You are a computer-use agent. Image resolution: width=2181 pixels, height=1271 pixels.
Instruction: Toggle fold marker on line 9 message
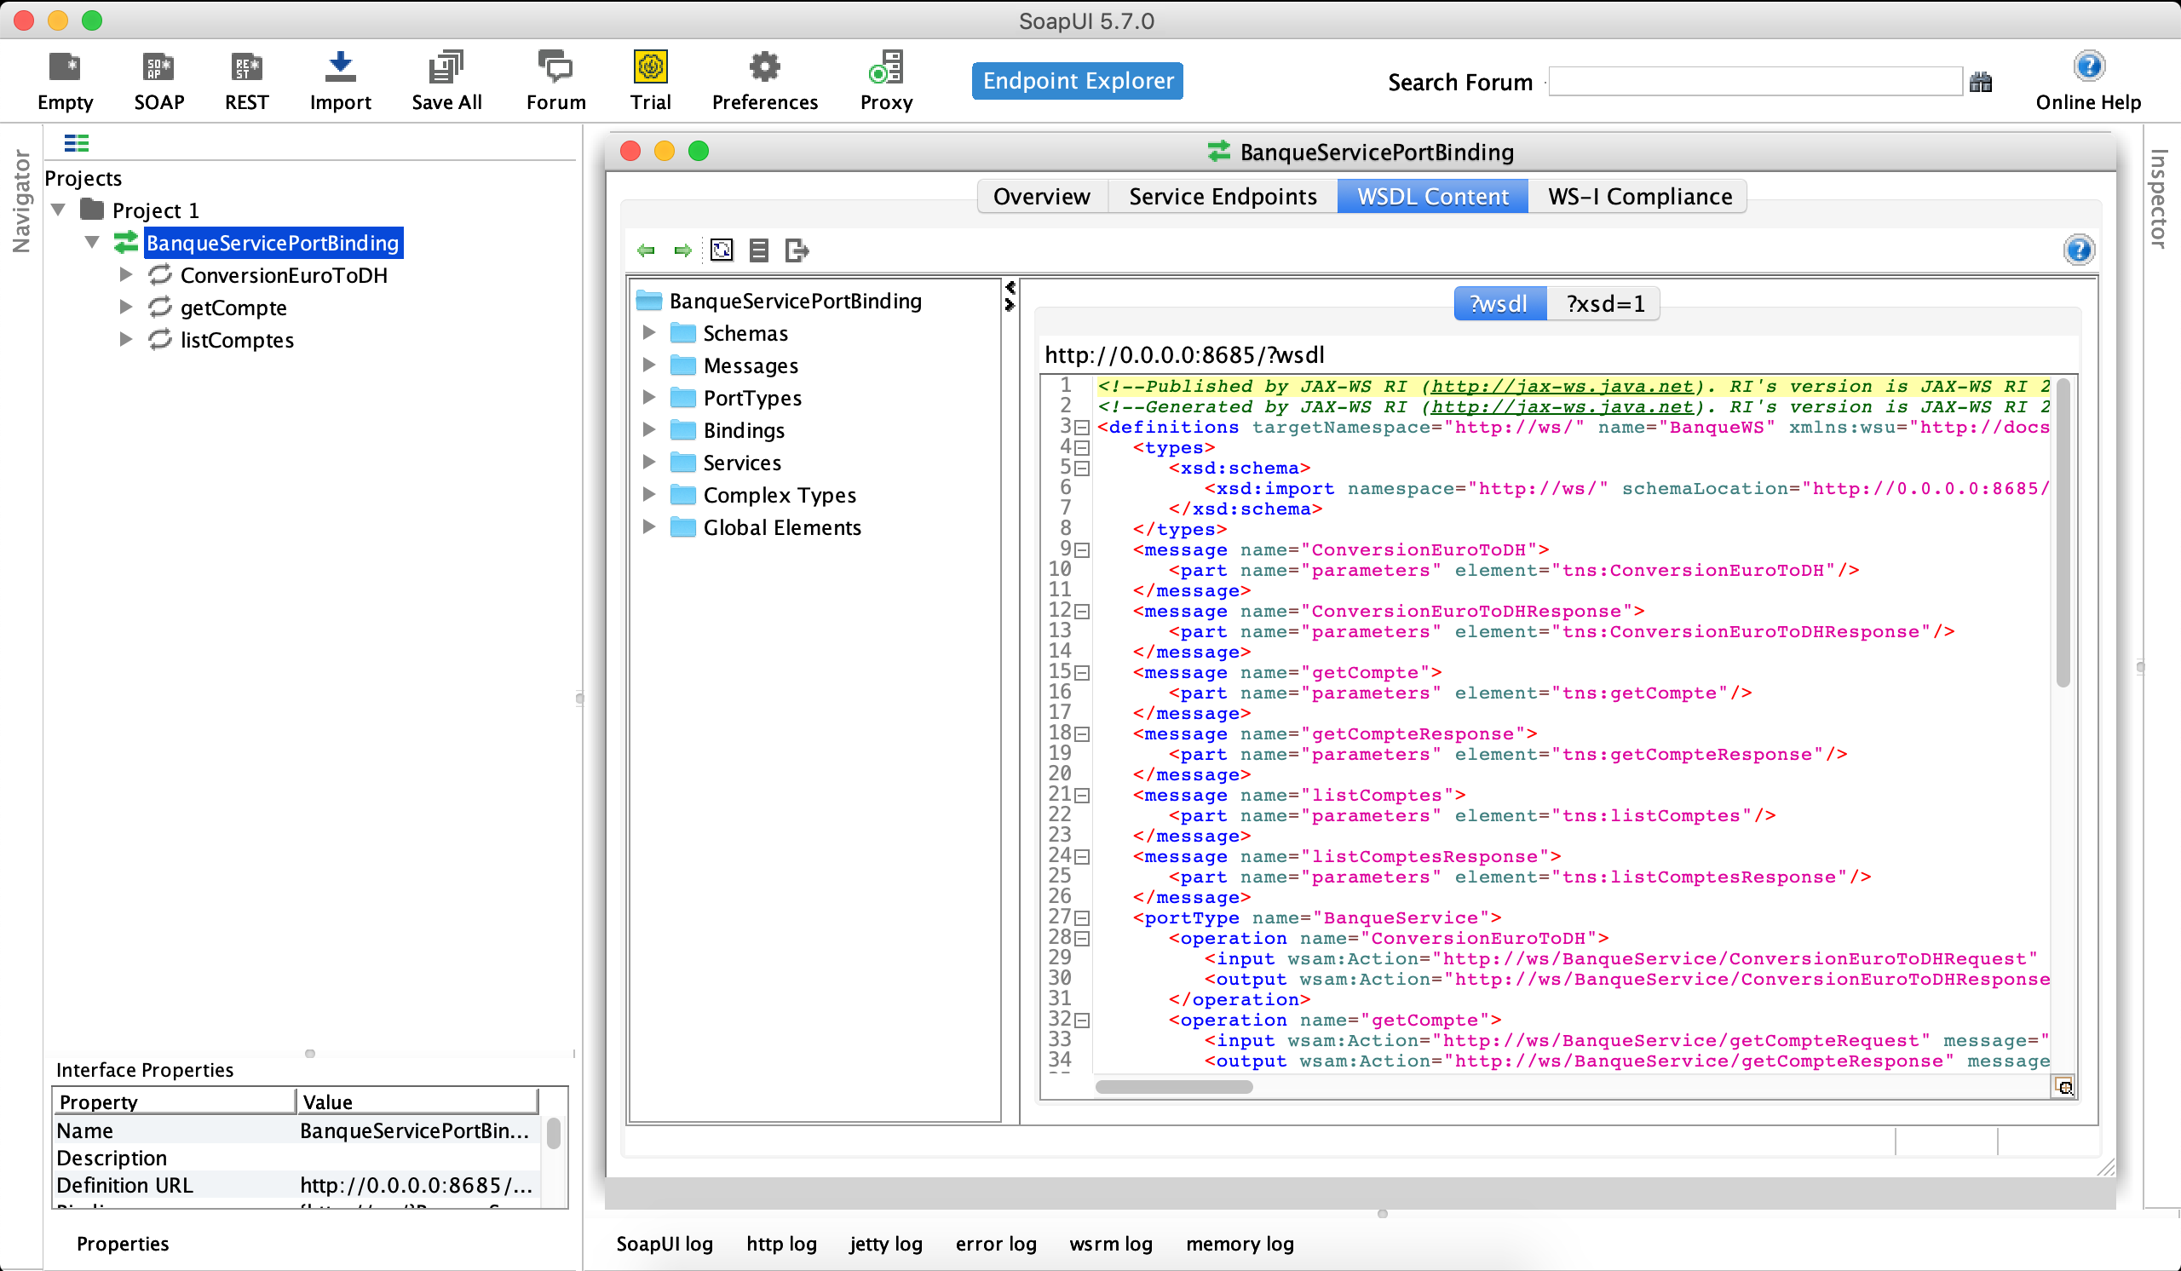pos(1082,550)
